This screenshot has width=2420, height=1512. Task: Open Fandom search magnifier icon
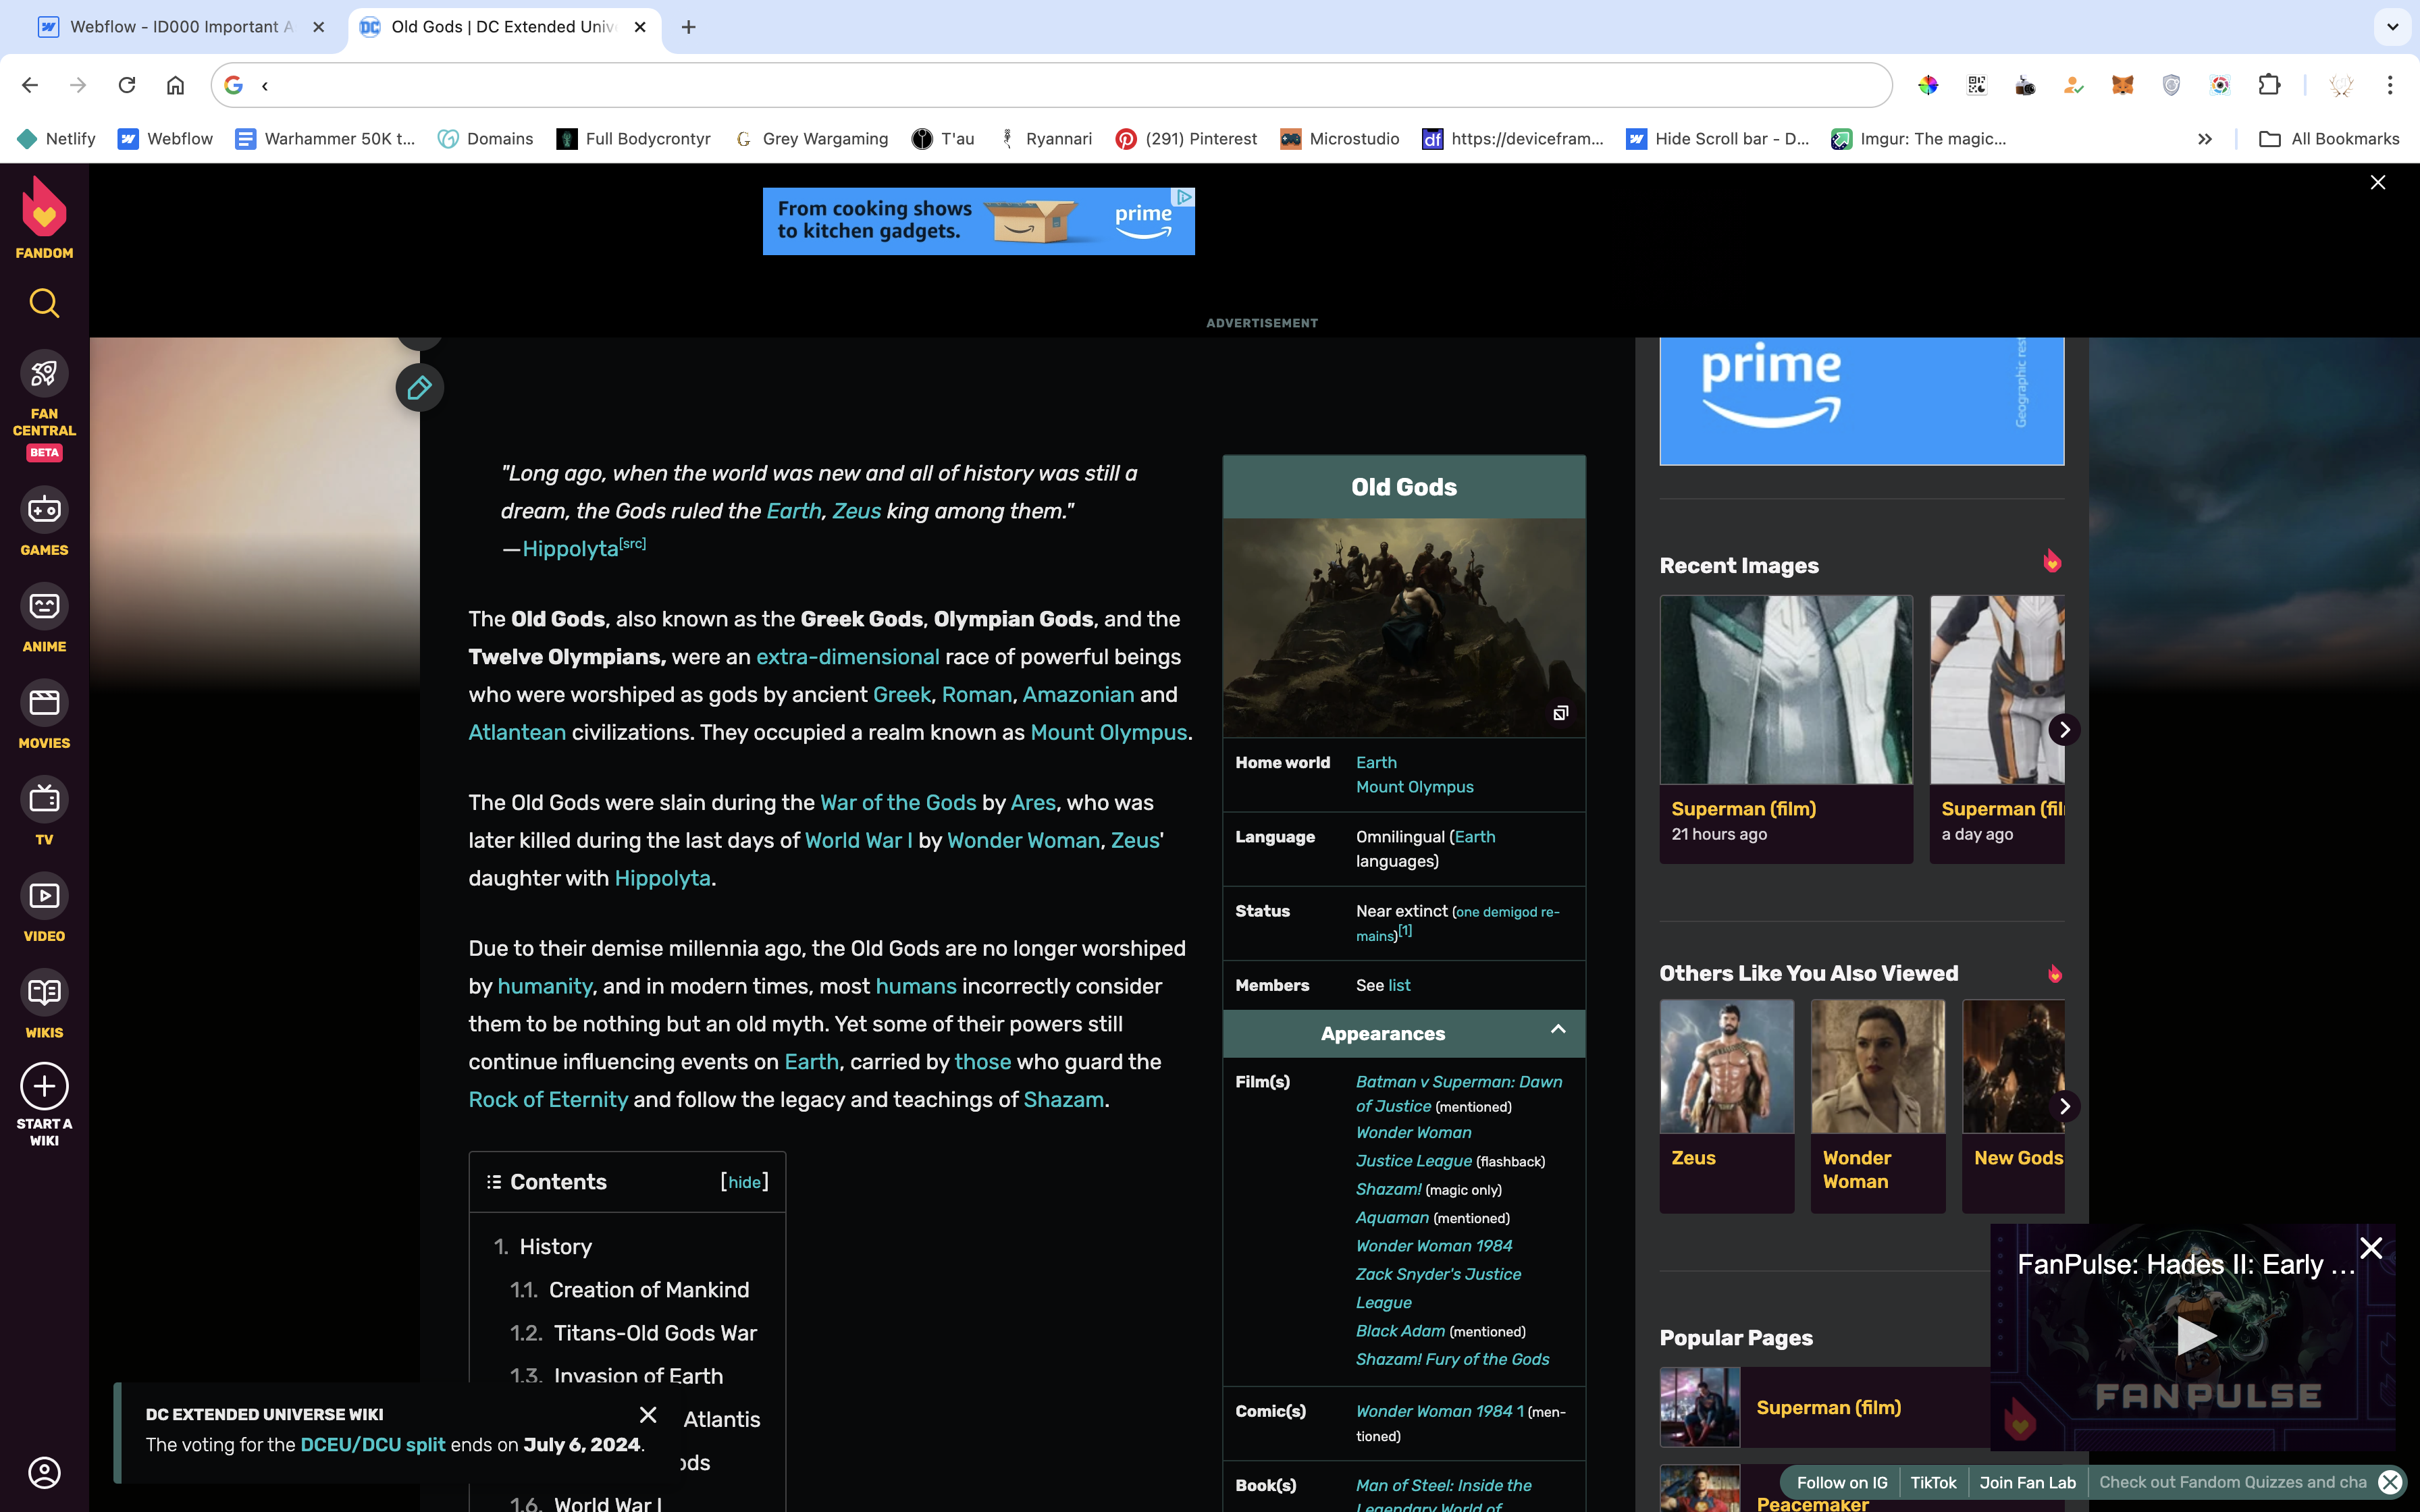44,303
